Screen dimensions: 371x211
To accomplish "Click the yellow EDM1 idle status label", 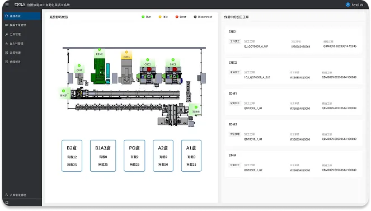I will (x=126, y=55).
